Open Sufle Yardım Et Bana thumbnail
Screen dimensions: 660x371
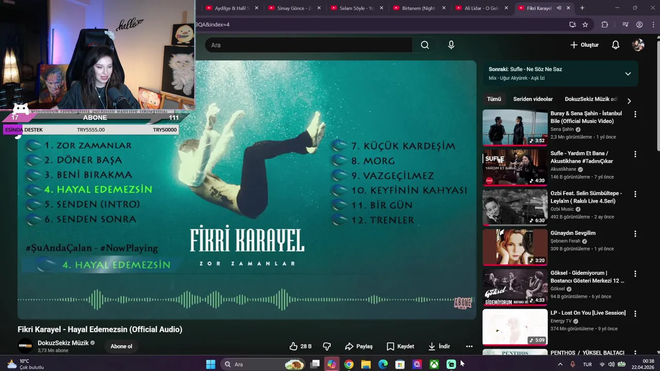tap(515, 167)
